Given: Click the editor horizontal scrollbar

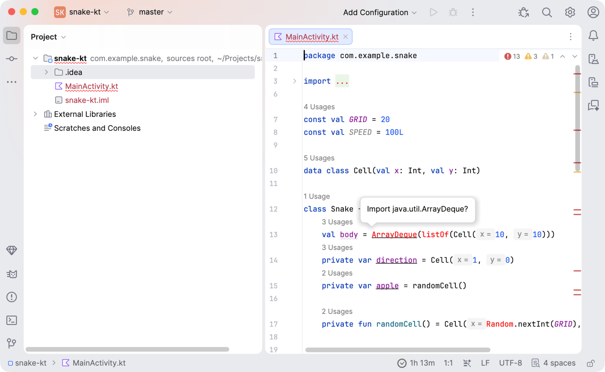Looking at the screenshot, I should click(398, 350).
